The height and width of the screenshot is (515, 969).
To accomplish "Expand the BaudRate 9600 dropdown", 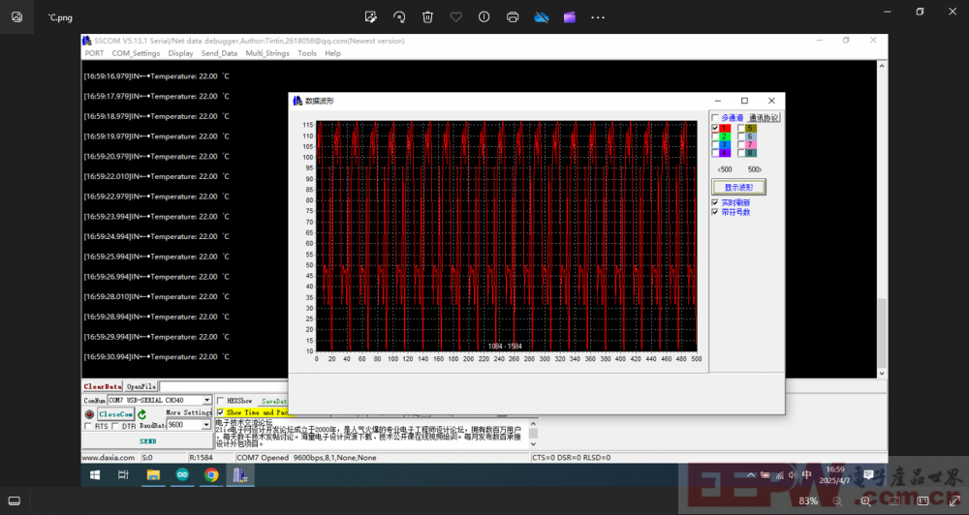I will [x=206, y=425].
